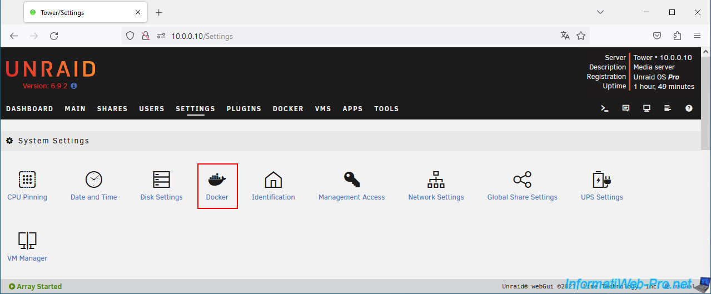
Task: Switch to the DASHBOARD menu
Action: click(29, 109)
